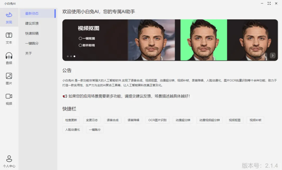This screenshot has width=282, height=170.
Task: Open the 视频补帧 shortcut
Action: [255, 120]
